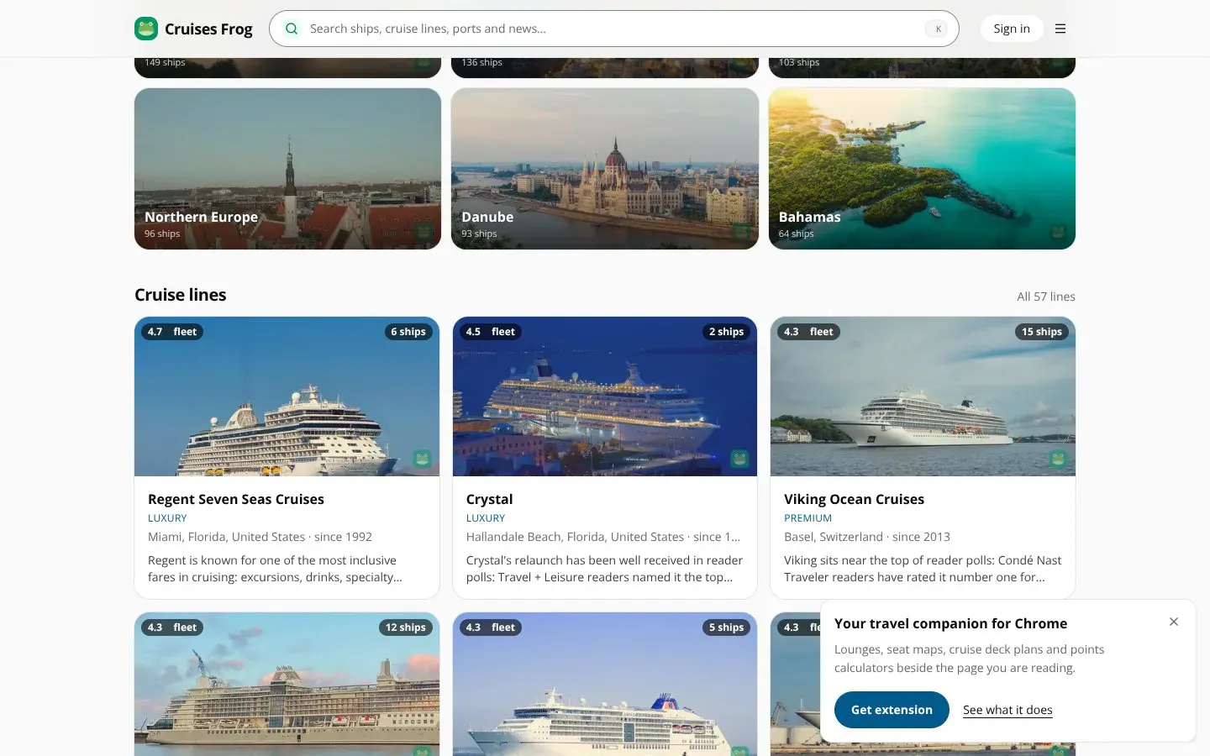Click the PREMIUM label under Viking Ocean Cruises
Viewport: 1210px width, 756px height.
pos(808,518)
